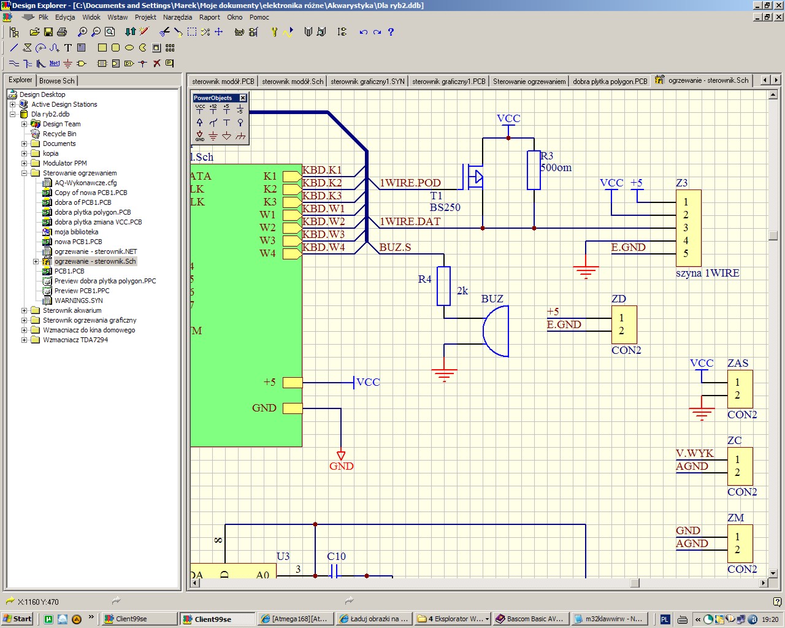Viewport: 785px width, 628px height.
Task: Click the Undo arrow icon
Action: pos(364,32)
